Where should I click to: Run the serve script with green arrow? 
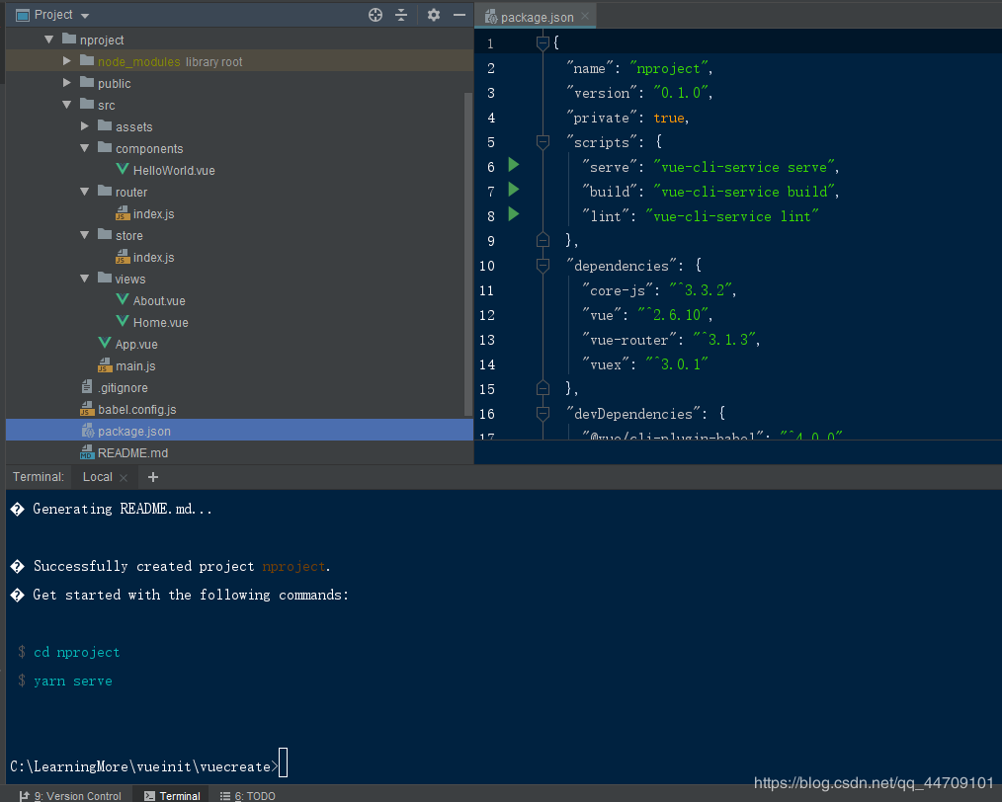pos(513,165)
